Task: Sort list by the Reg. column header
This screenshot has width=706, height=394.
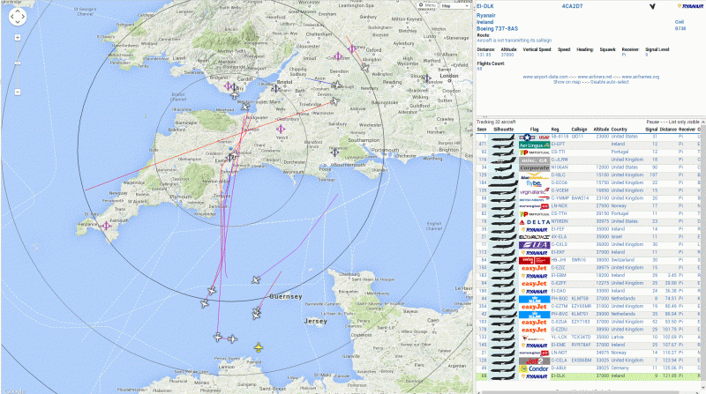Action: click(x=555, y=130)
